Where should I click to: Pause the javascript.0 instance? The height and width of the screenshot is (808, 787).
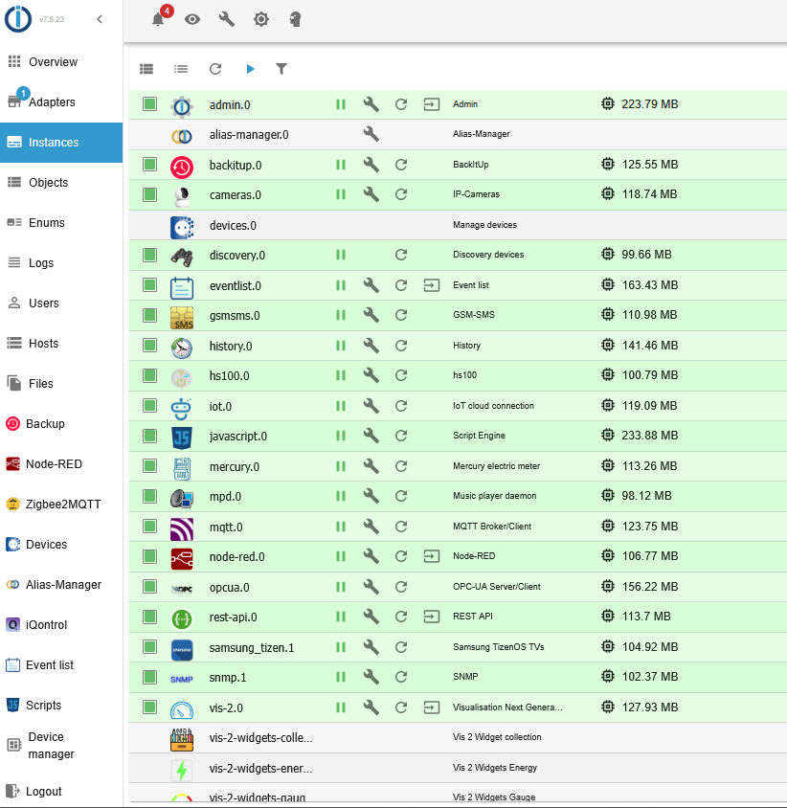point(341,436)
